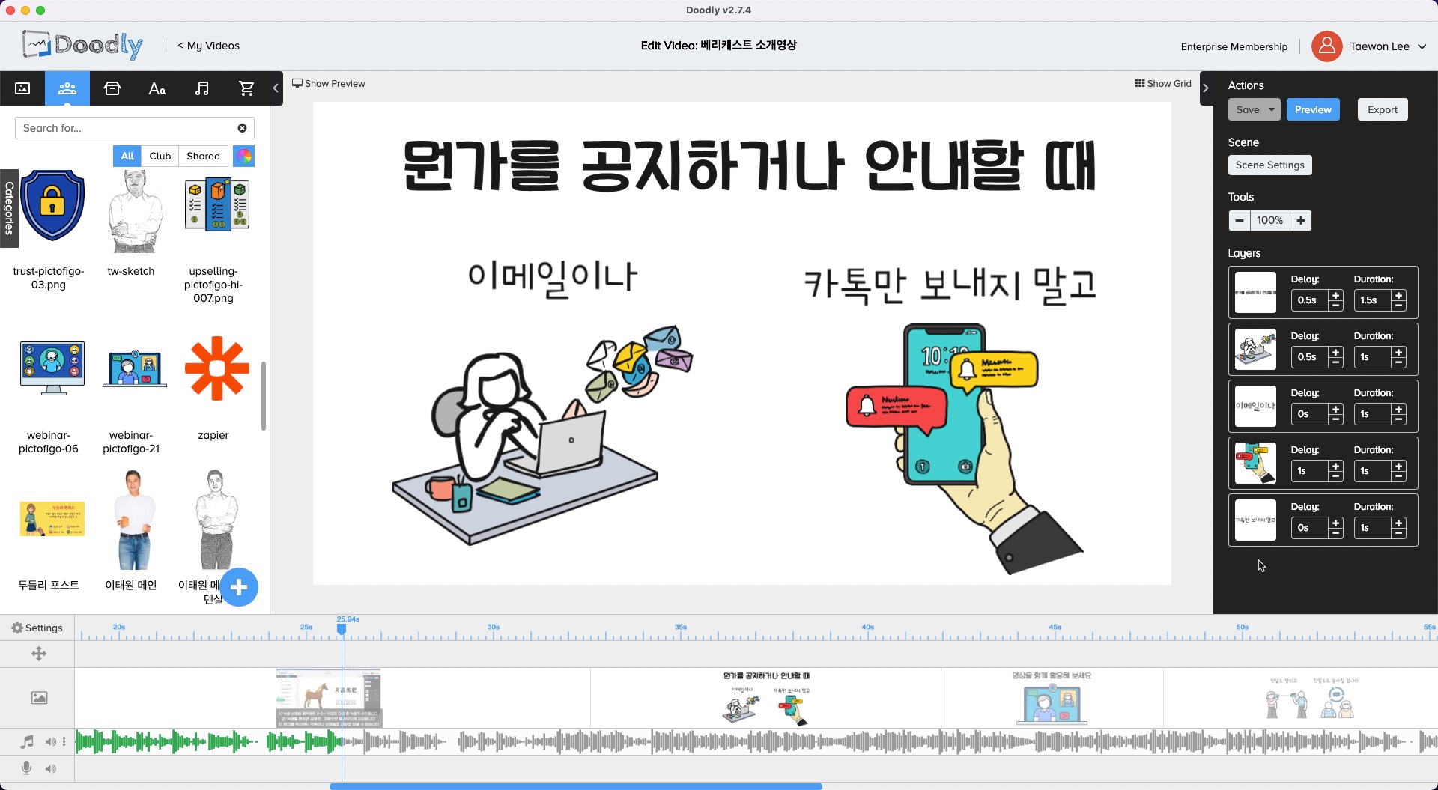Click the blue Preview button
This screenshot has height=790, width=1438.
1313,109
